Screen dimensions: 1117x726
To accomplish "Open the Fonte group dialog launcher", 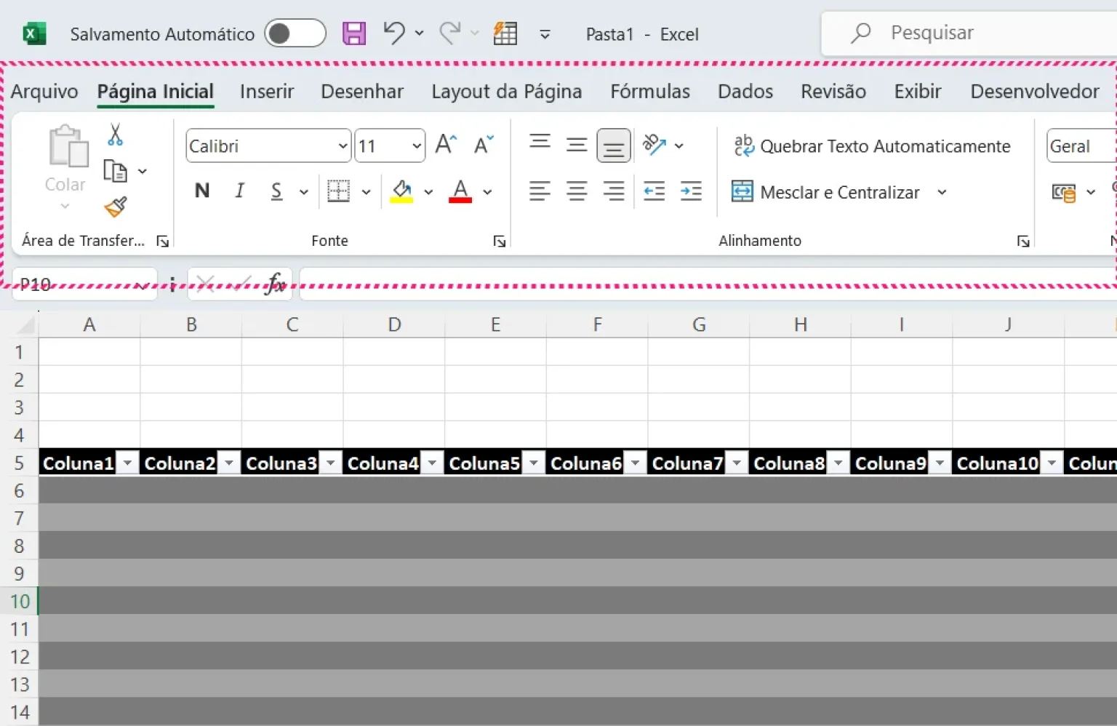I will pos(500,242).
